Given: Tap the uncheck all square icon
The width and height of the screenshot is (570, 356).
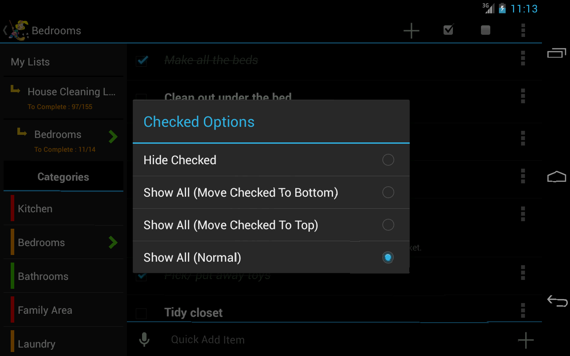Looking at the screenshot, I should tap(485, 30).
